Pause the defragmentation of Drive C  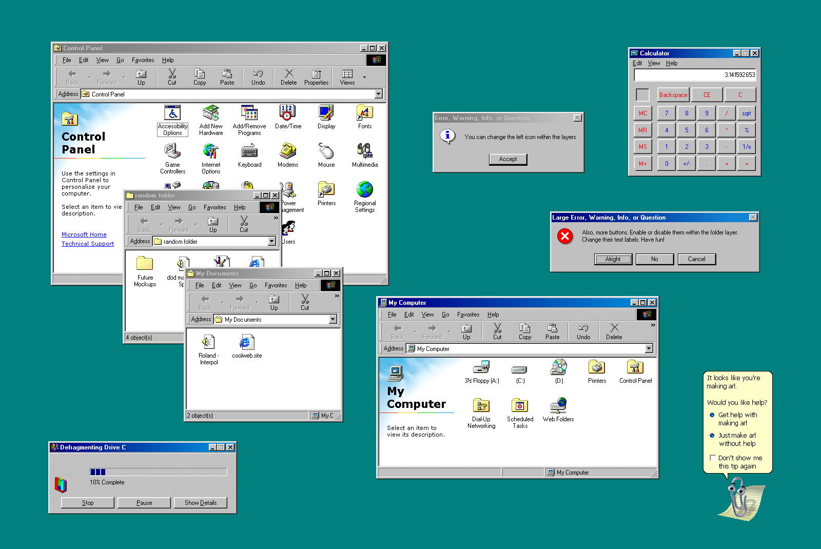144,503
